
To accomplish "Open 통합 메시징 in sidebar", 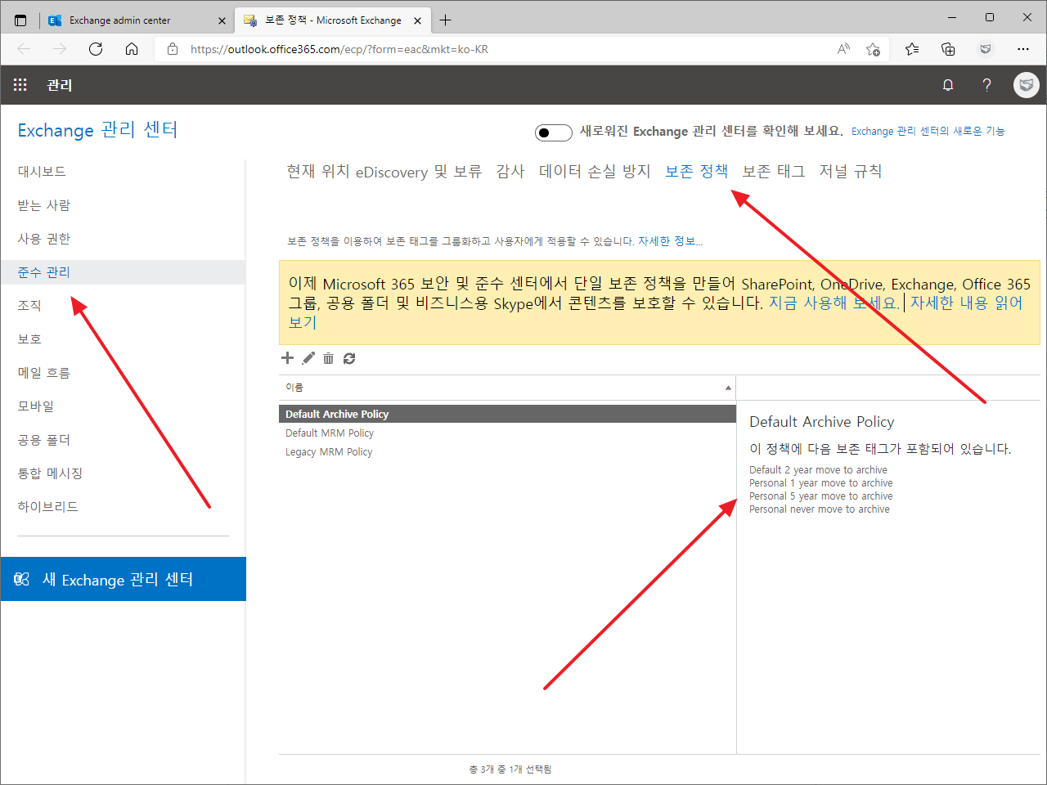I will (x=50, y=473).
